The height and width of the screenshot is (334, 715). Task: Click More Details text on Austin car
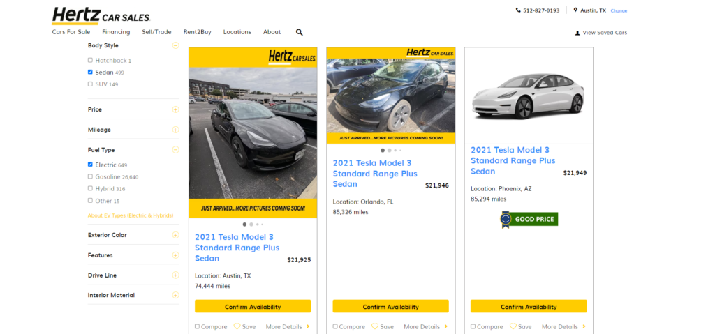click(x=283, y=327)
